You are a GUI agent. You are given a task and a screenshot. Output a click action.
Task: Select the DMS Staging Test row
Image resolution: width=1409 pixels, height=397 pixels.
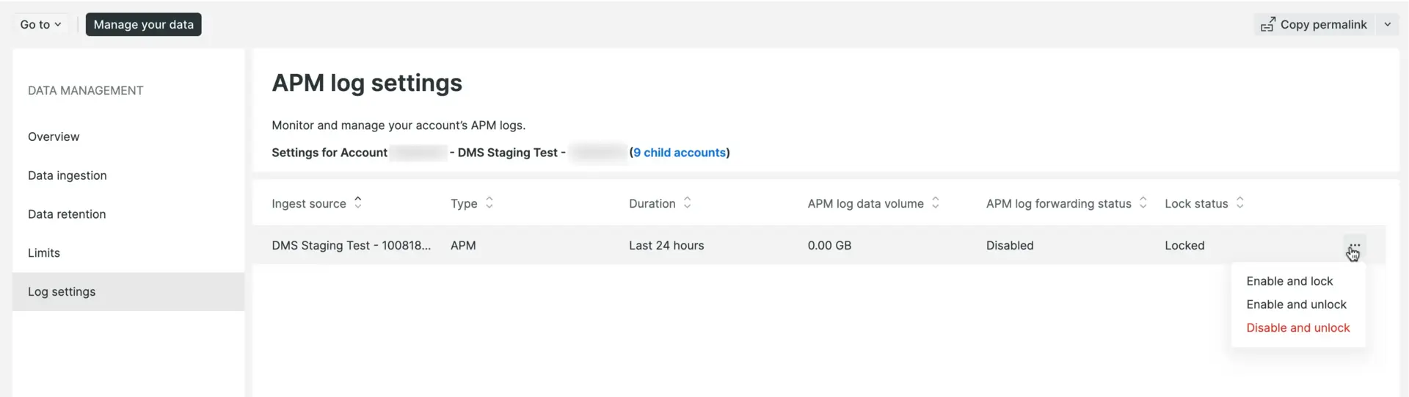click(x=819, y=245)
